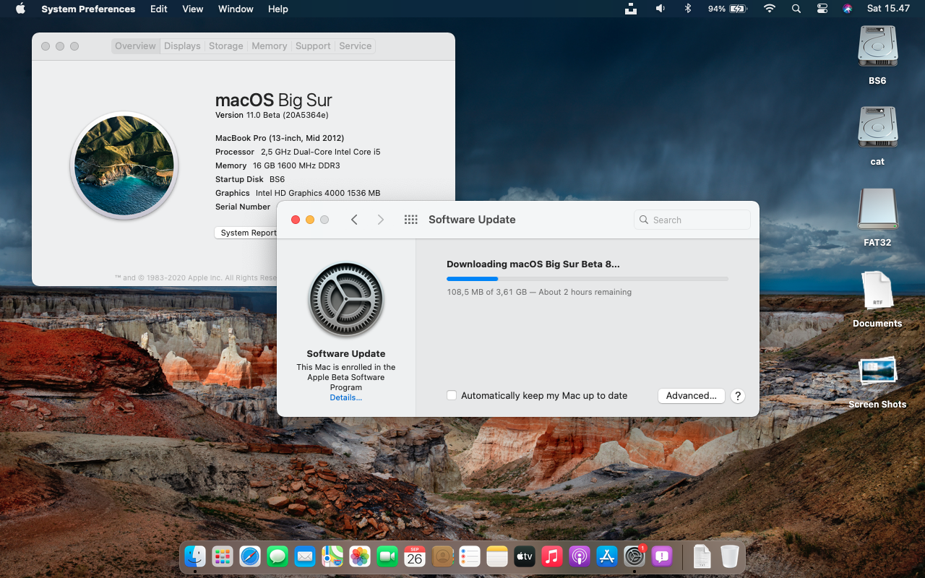
Task: Open the Edit menu
Action: coord(159,9)
